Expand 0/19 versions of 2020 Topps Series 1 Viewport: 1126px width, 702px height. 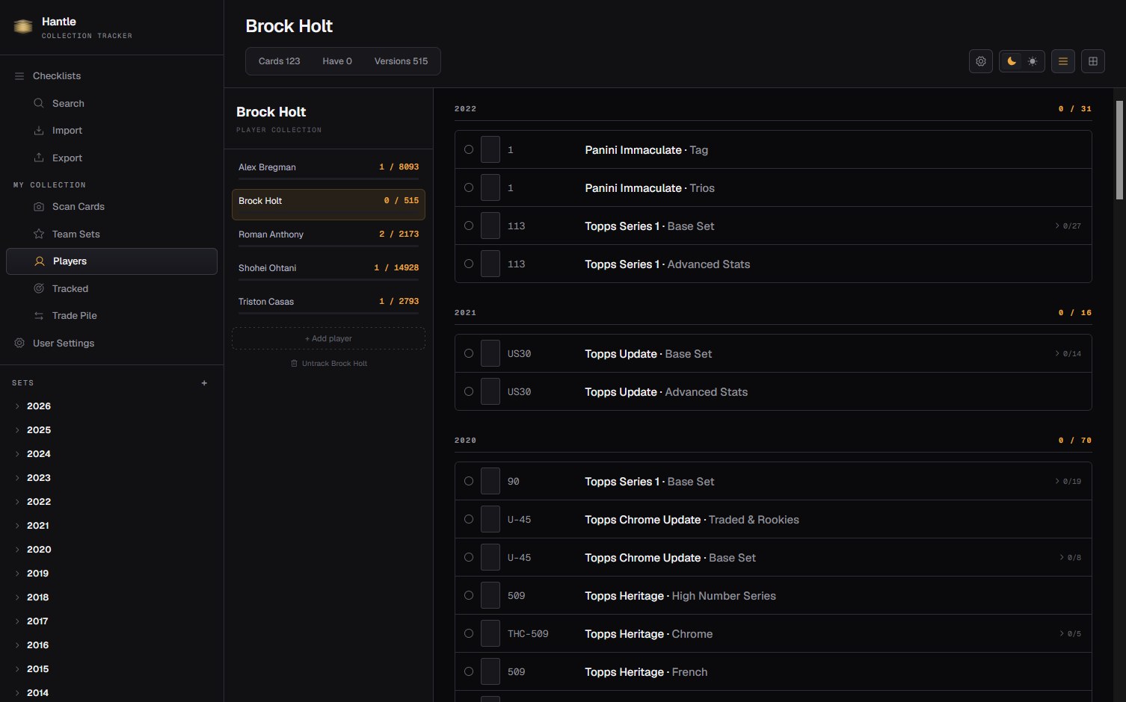click(x=1068, y=481)
